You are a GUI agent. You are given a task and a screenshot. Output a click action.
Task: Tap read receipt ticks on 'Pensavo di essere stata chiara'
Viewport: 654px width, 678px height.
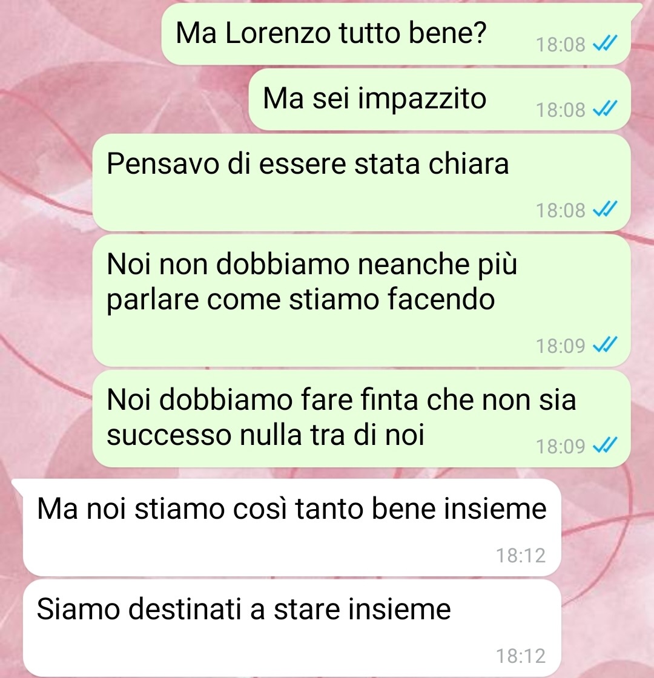(605, 209)
